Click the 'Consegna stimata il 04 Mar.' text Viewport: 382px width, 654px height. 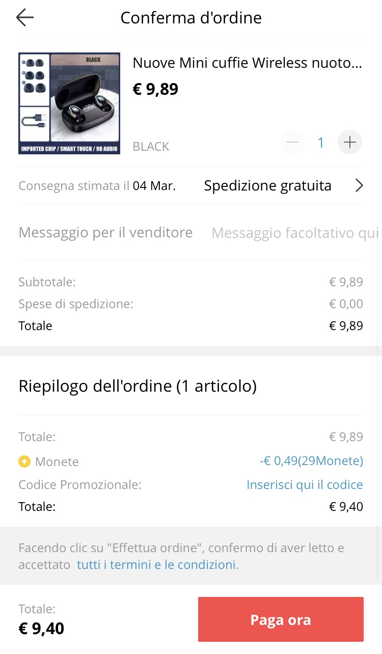point(97,186)
